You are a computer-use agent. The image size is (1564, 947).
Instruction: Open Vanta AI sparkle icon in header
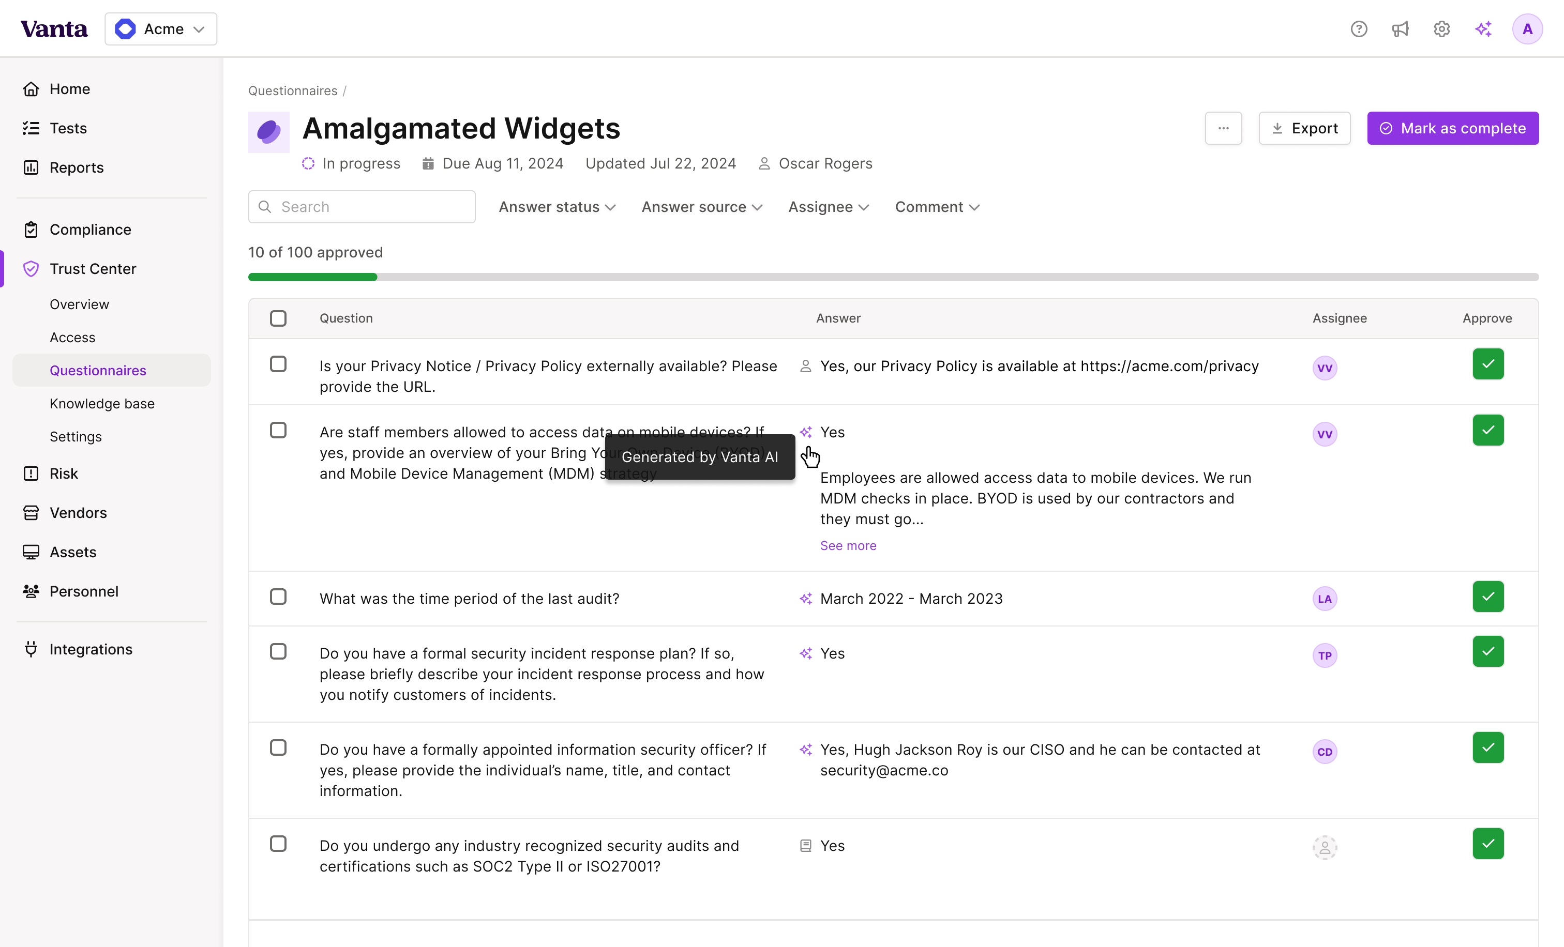[1483, 29]
